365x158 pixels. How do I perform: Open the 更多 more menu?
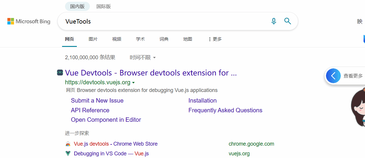tap(215, 39)
